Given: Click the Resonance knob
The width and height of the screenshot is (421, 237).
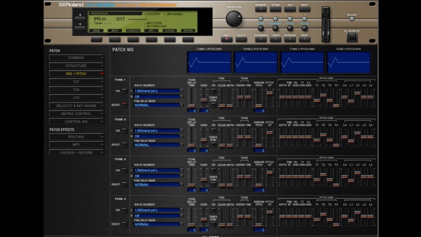Looking at the screenshot, I should coord(275,28).
